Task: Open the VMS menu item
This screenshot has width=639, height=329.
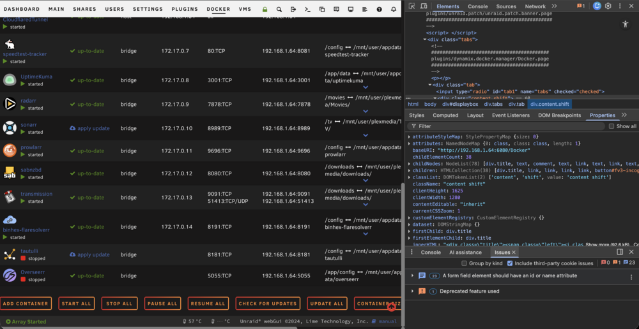Action: pos(245,9)
